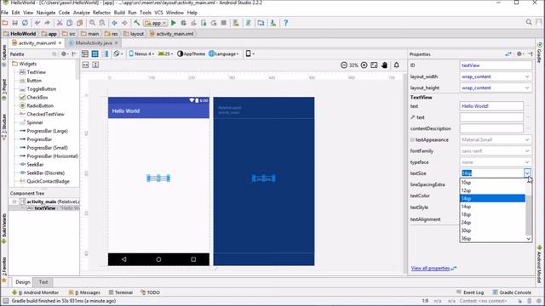Show Design view only icon
Image resolution: width=545 pixels, height=306 pixels.
coord(85,54)
